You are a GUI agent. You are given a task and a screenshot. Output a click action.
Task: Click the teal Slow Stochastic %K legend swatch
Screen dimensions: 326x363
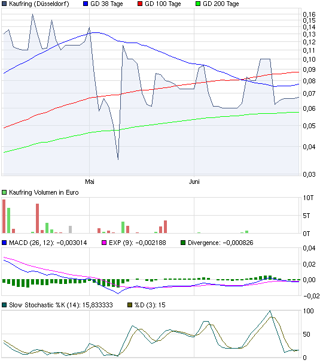coord(4,305)
